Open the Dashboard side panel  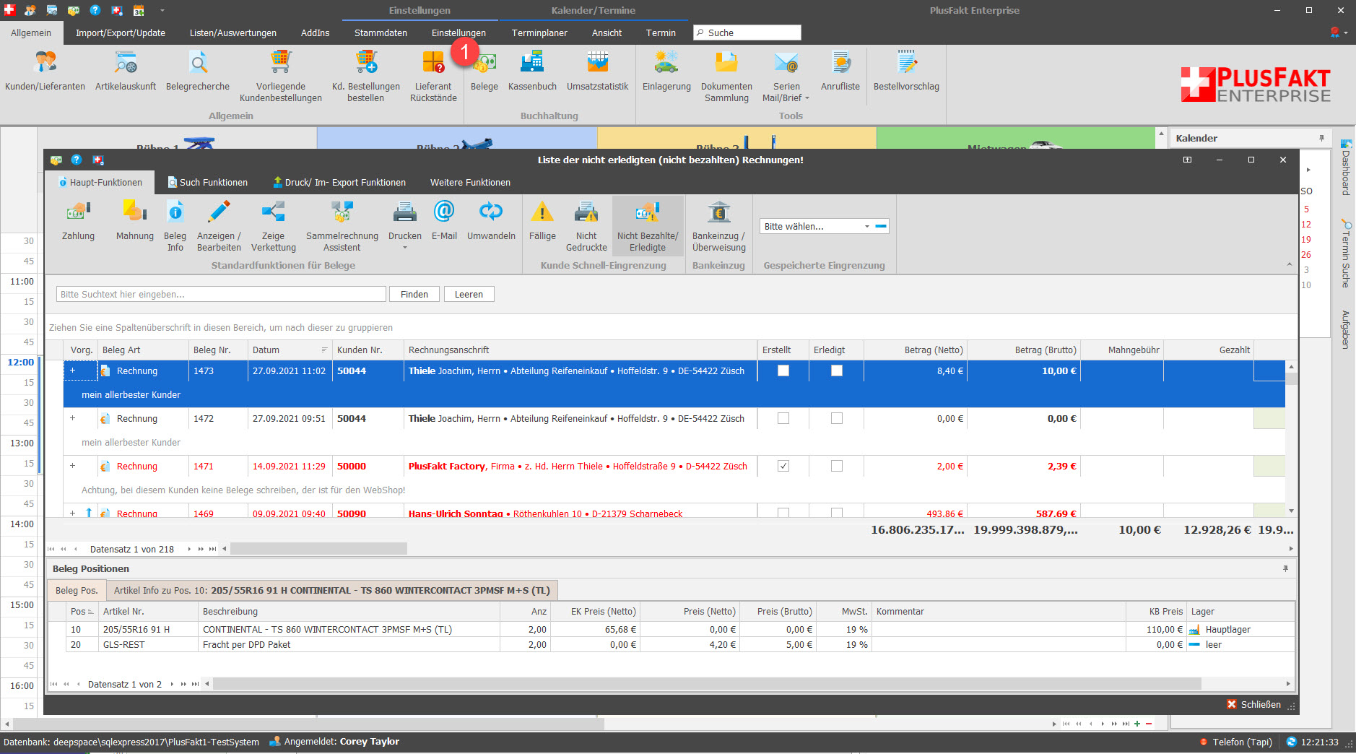pos(1346,168)
